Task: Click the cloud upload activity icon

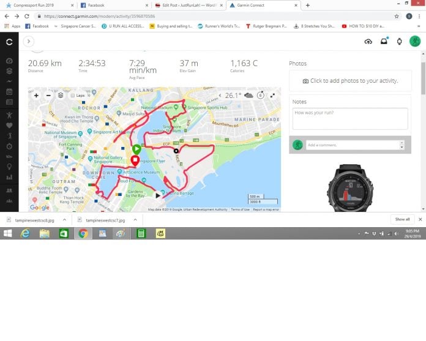Action: click(x=368, y=42)
